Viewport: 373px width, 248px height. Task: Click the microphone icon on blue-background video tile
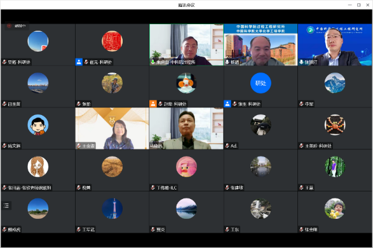301,62
